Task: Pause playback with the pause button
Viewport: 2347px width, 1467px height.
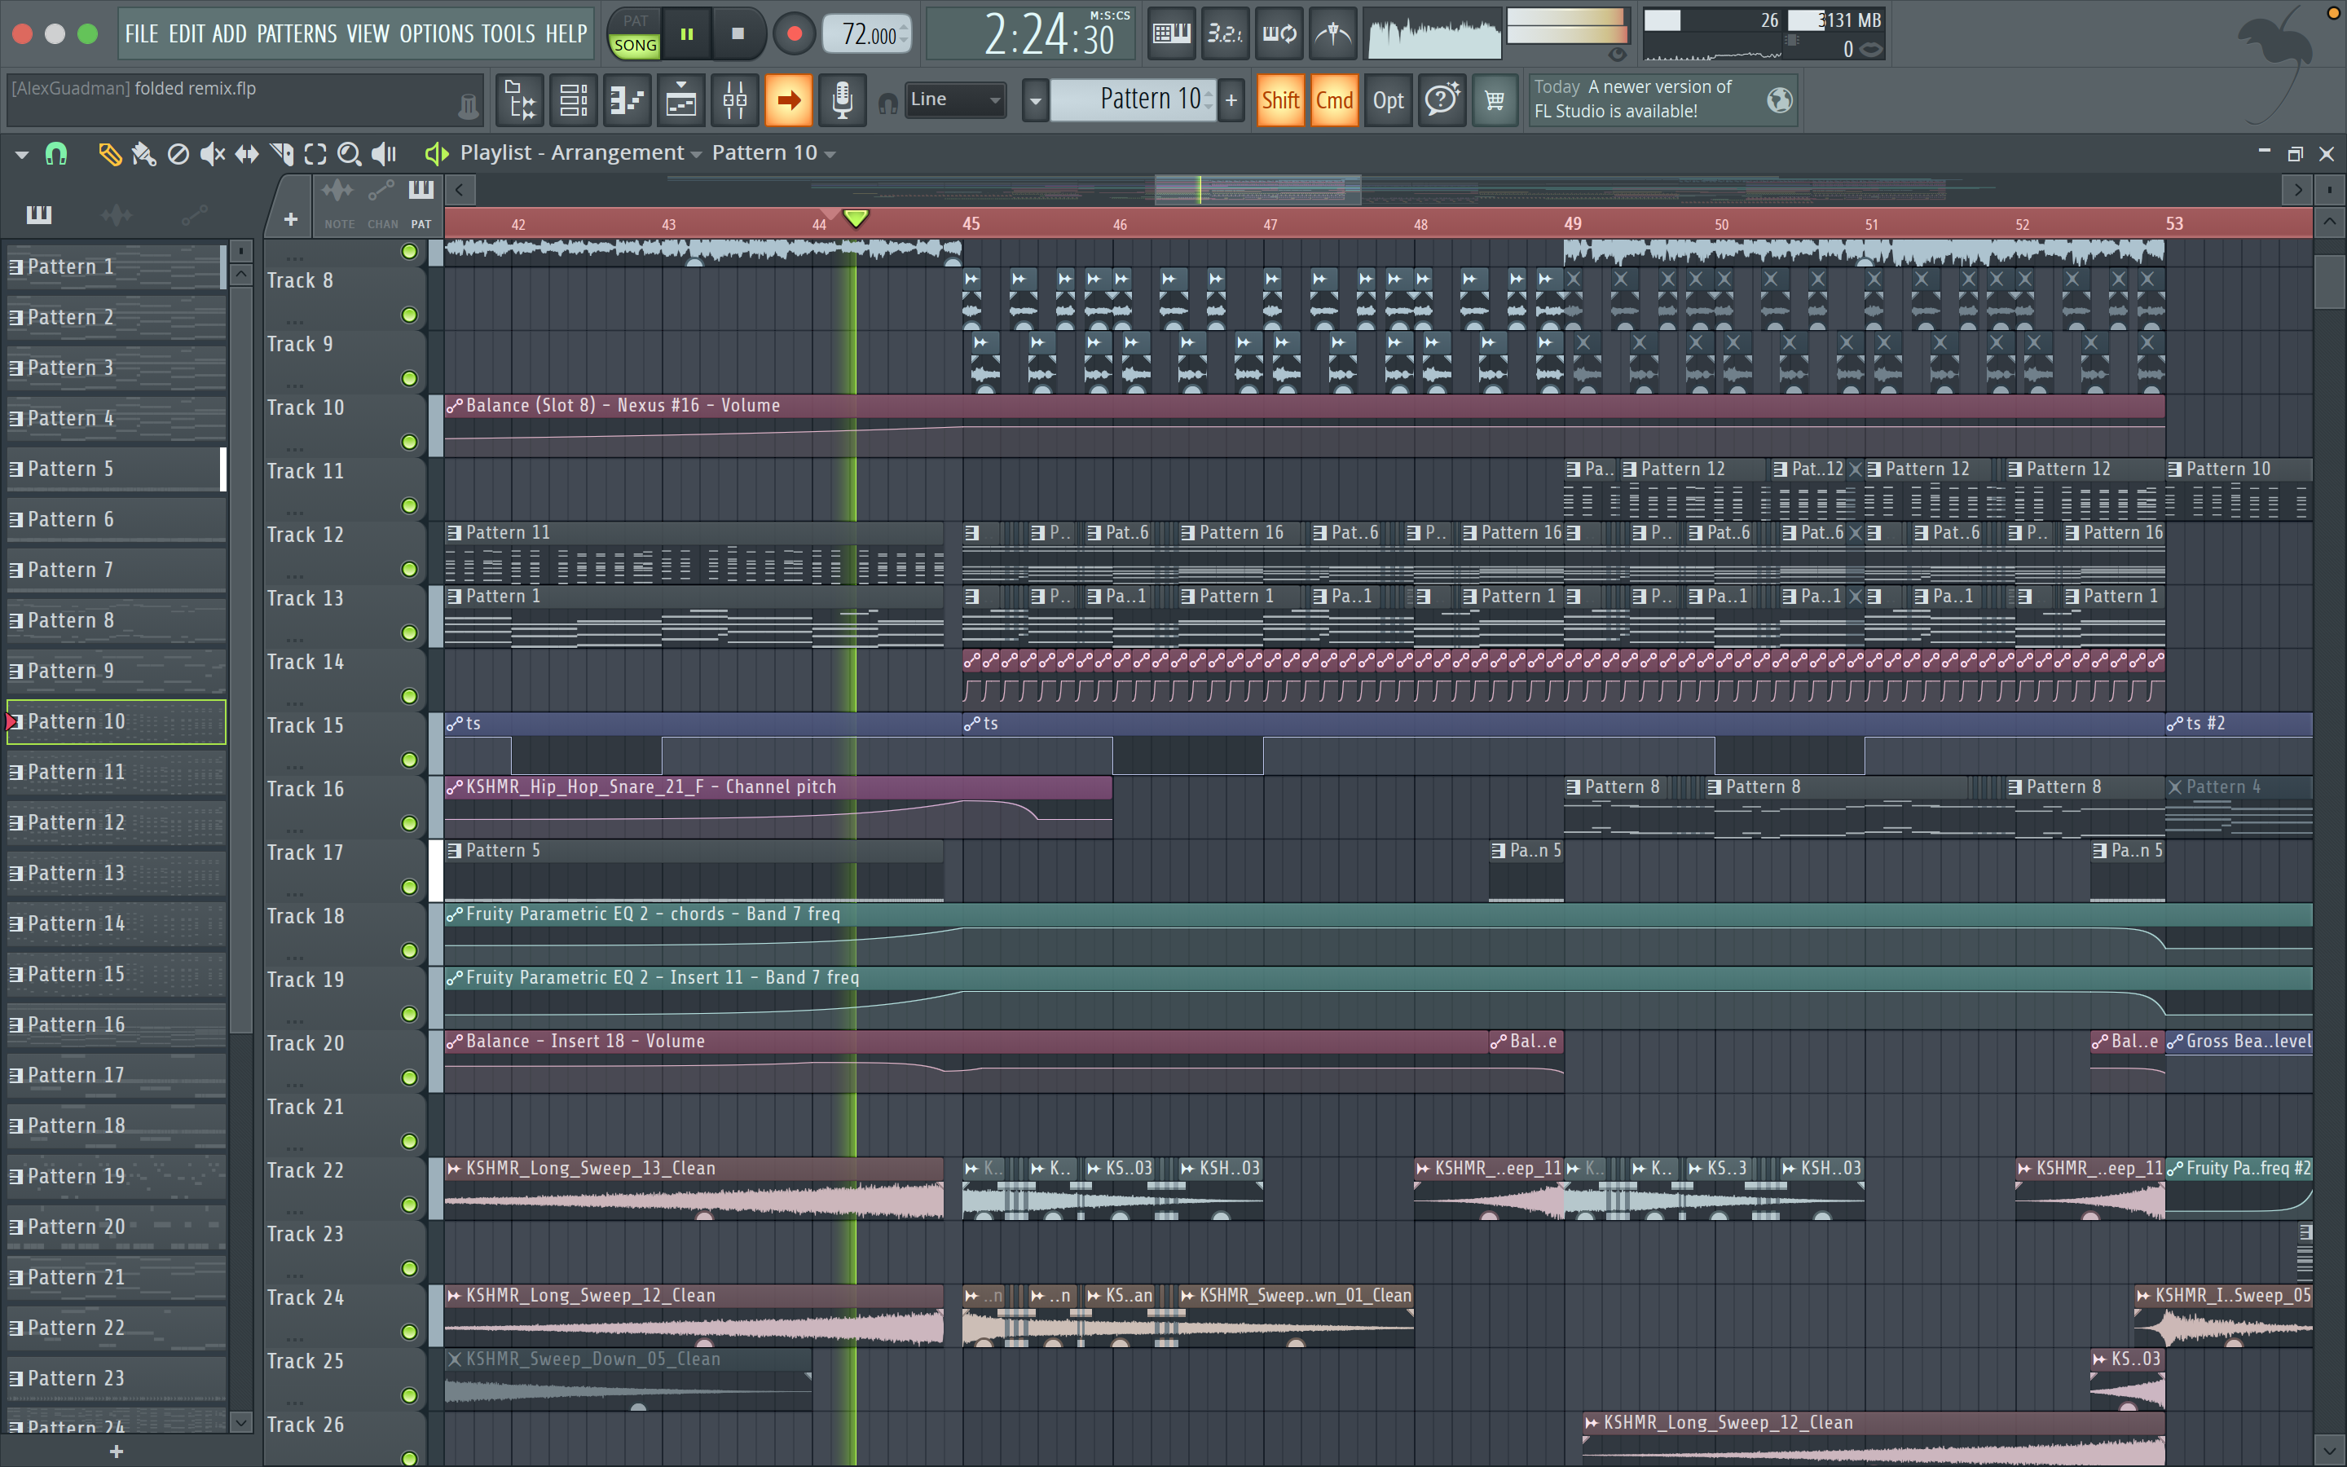Action: click(x=687, y=34)
